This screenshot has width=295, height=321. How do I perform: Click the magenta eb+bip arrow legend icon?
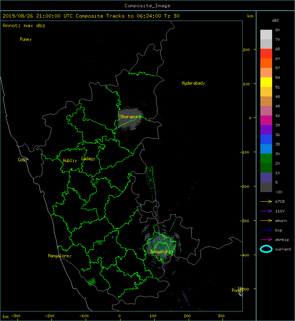click(x=266, y=240)
